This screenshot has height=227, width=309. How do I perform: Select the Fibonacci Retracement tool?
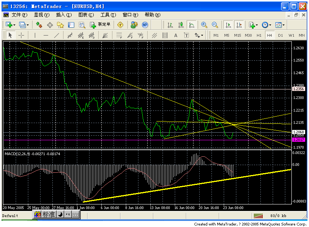[119, 35]
